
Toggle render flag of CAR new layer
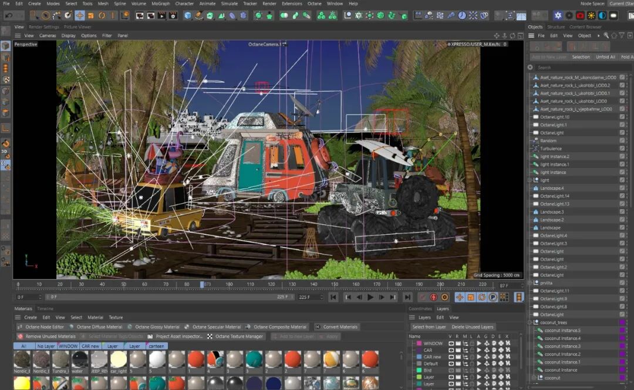[458, 357]
